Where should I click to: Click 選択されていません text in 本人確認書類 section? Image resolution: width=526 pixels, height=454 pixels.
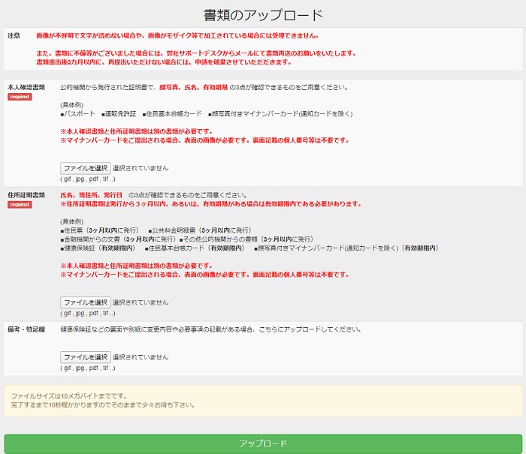click(141, 168)
